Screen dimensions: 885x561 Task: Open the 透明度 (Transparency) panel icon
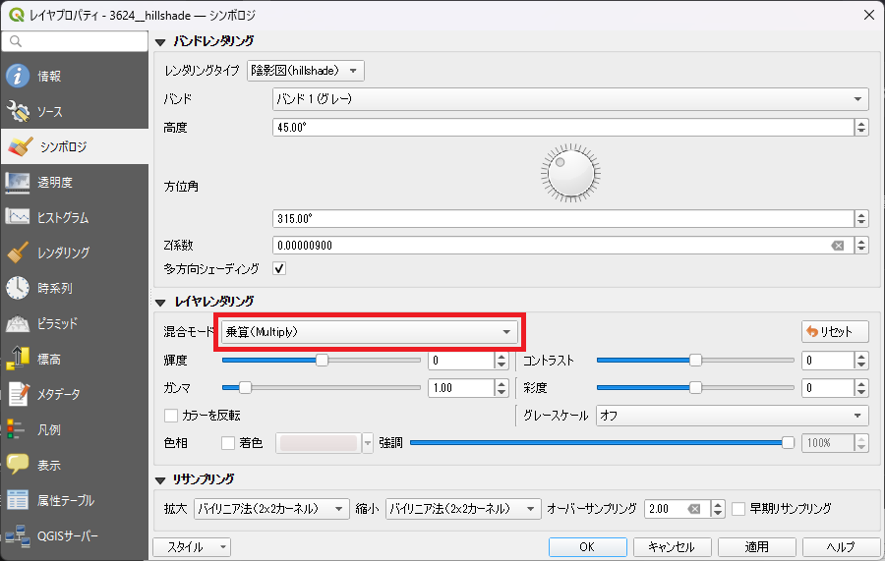point(19,183)
